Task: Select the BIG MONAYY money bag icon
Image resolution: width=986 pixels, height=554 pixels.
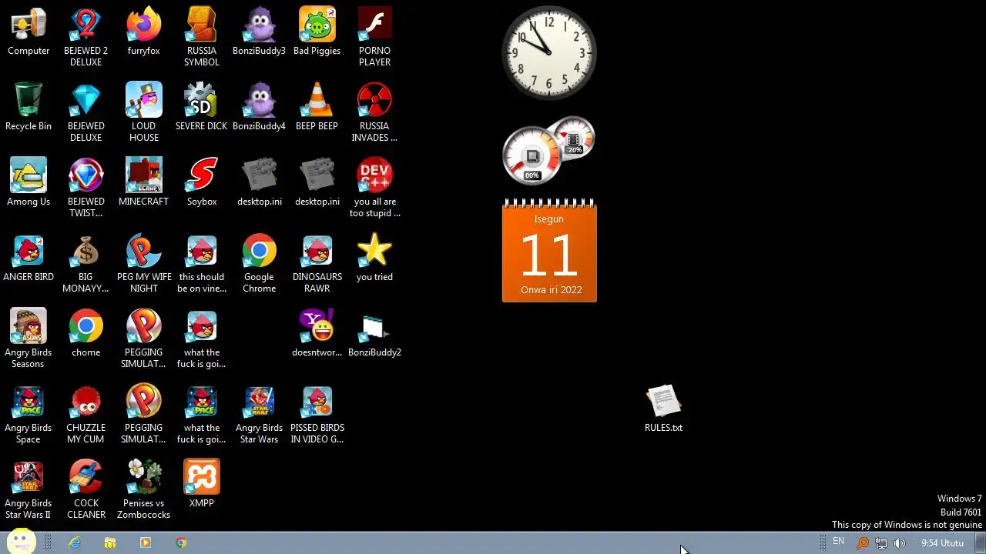Action: click(86, 263)
